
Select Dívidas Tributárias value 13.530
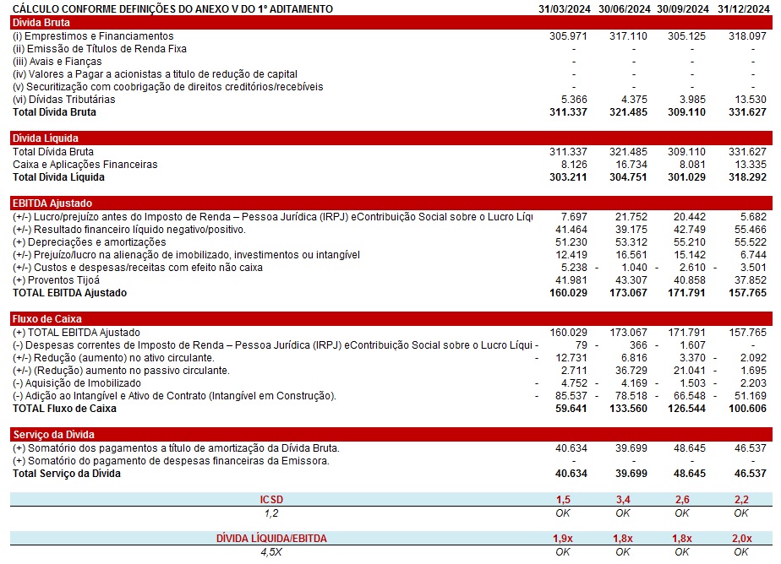pyautogui.click(x=751, y=100)
